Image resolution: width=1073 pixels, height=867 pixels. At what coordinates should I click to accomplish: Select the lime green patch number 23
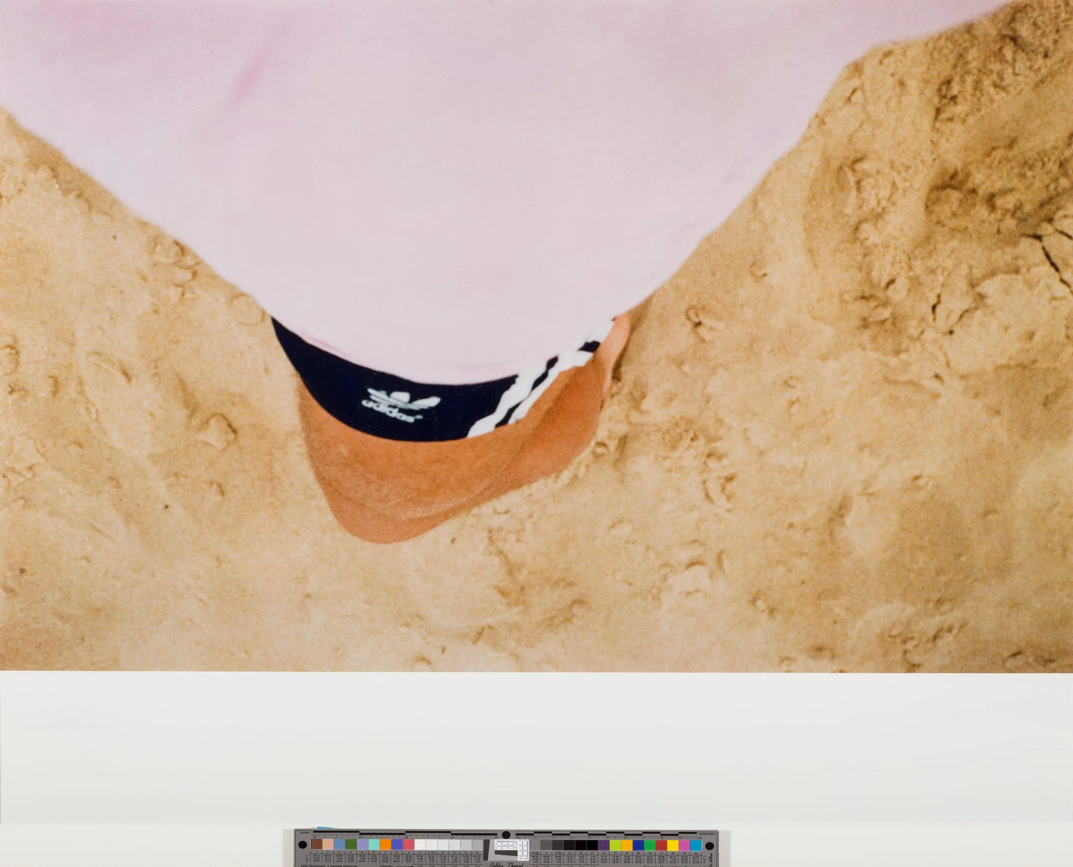(615, 844)
